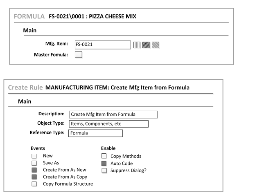Click the Create Rule header title

coord(26,87)
